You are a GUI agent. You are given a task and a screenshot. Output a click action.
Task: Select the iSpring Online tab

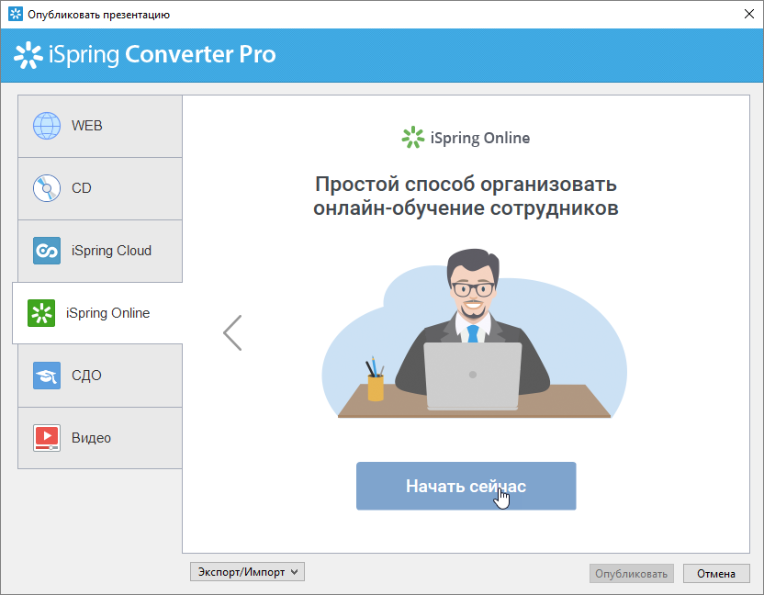[97, 313]
